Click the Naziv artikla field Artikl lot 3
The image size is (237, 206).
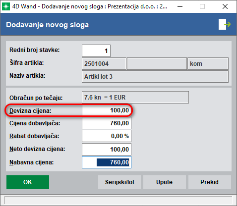point(155,77)
